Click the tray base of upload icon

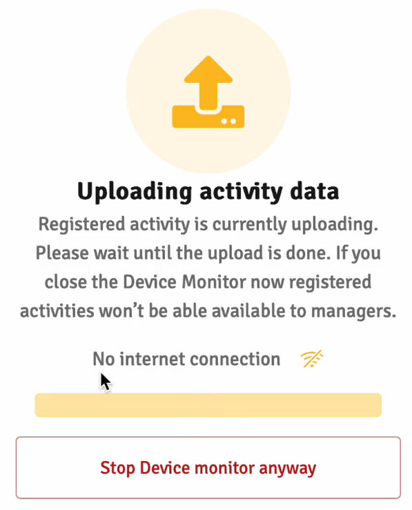pos(208,117)
